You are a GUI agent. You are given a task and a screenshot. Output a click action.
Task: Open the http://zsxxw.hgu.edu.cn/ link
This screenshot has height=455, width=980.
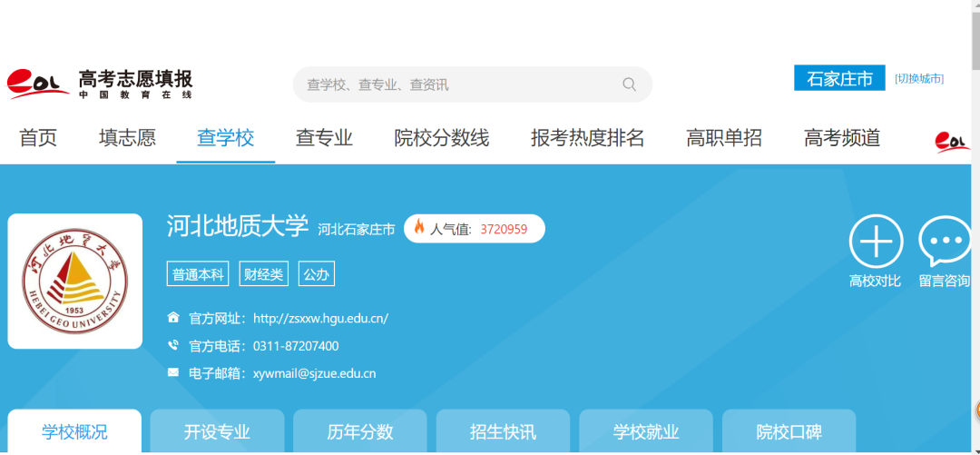coord(320,318)
